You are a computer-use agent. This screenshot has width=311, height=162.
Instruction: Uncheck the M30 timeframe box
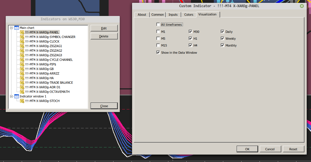(x=190, y=31)
